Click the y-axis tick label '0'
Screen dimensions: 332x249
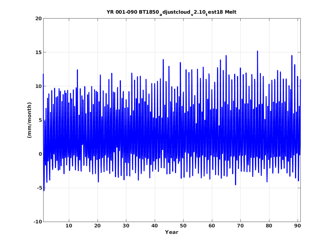(40, 154)
